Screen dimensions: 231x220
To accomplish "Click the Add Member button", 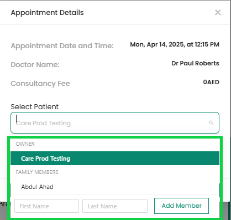I will coord(181,206).
